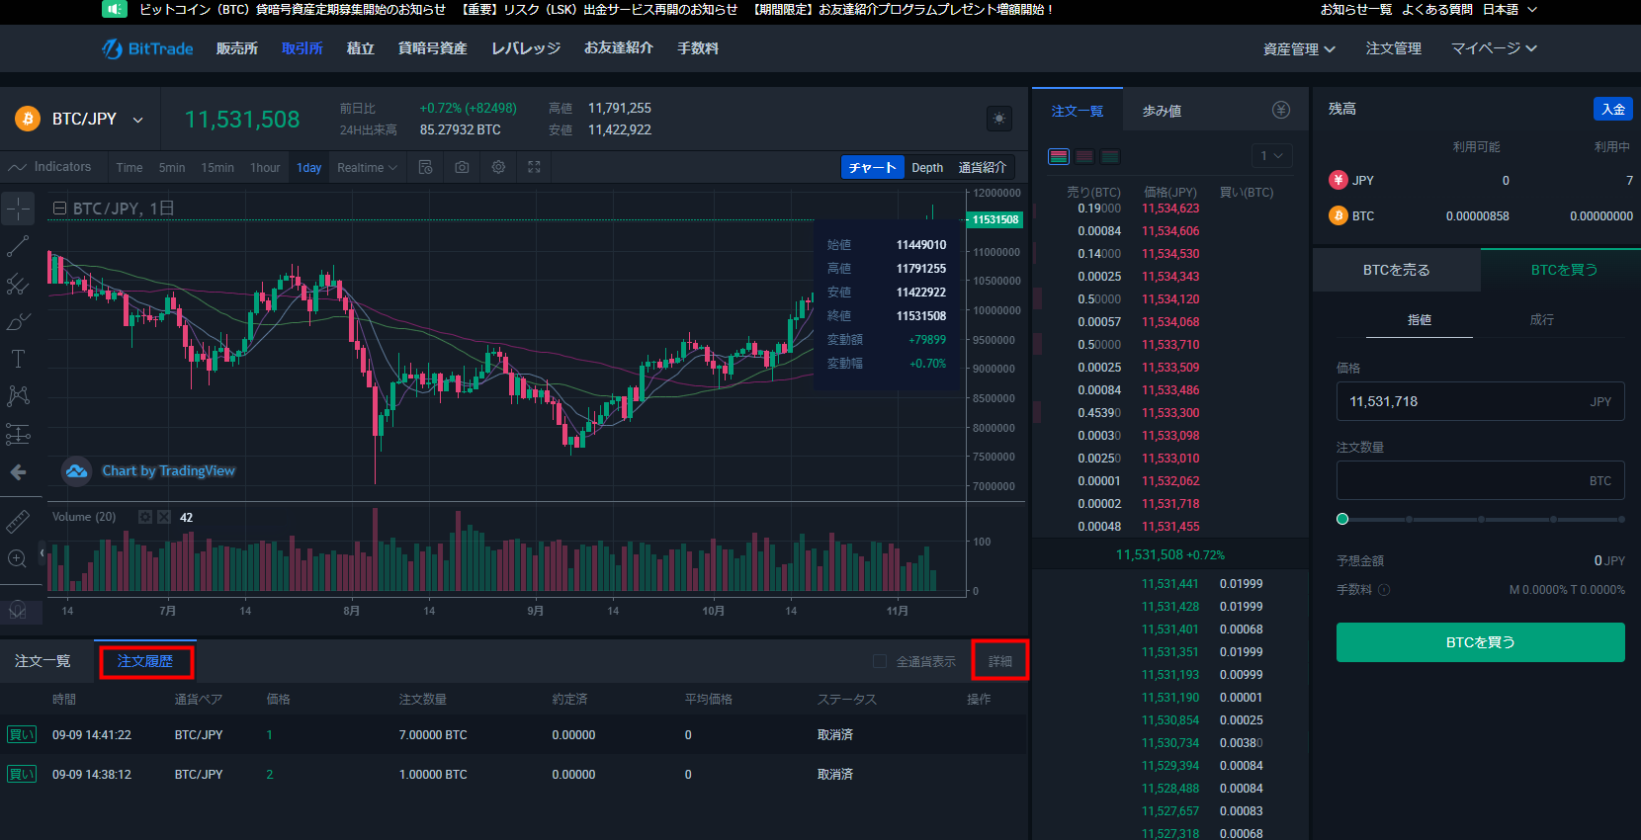The width and height of the screenshot is (1641, 840).
Task: Select the trend line drawing tool
Action: pyautogui.click(x=18, y=246)
